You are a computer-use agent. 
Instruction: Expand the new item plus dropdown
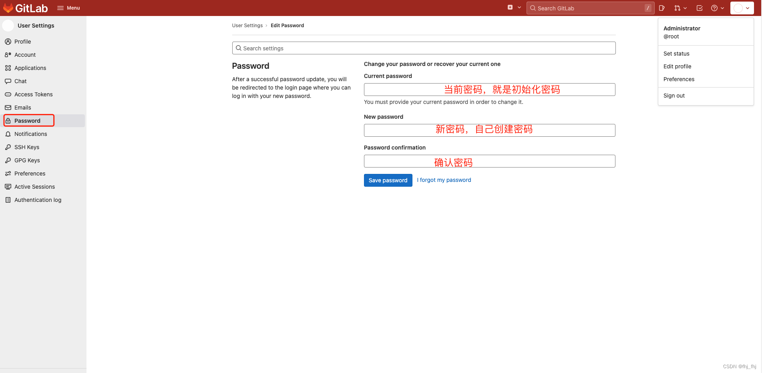click(x=514, y=7)
